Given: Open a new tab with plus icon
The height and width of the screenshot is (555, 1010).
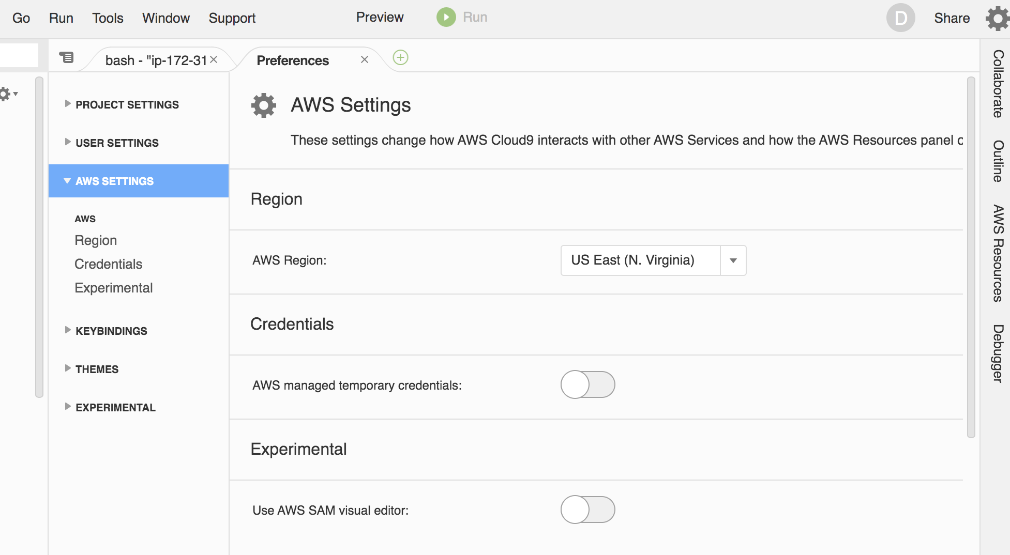Looking at the screenshot, I should (x=401, y=57).
